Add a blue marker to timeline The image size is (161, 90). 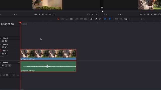110,19
